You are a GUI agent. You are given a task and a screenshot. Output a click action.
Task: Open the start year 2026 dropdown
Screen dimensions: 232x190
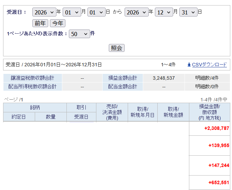(x=44, y=12)
